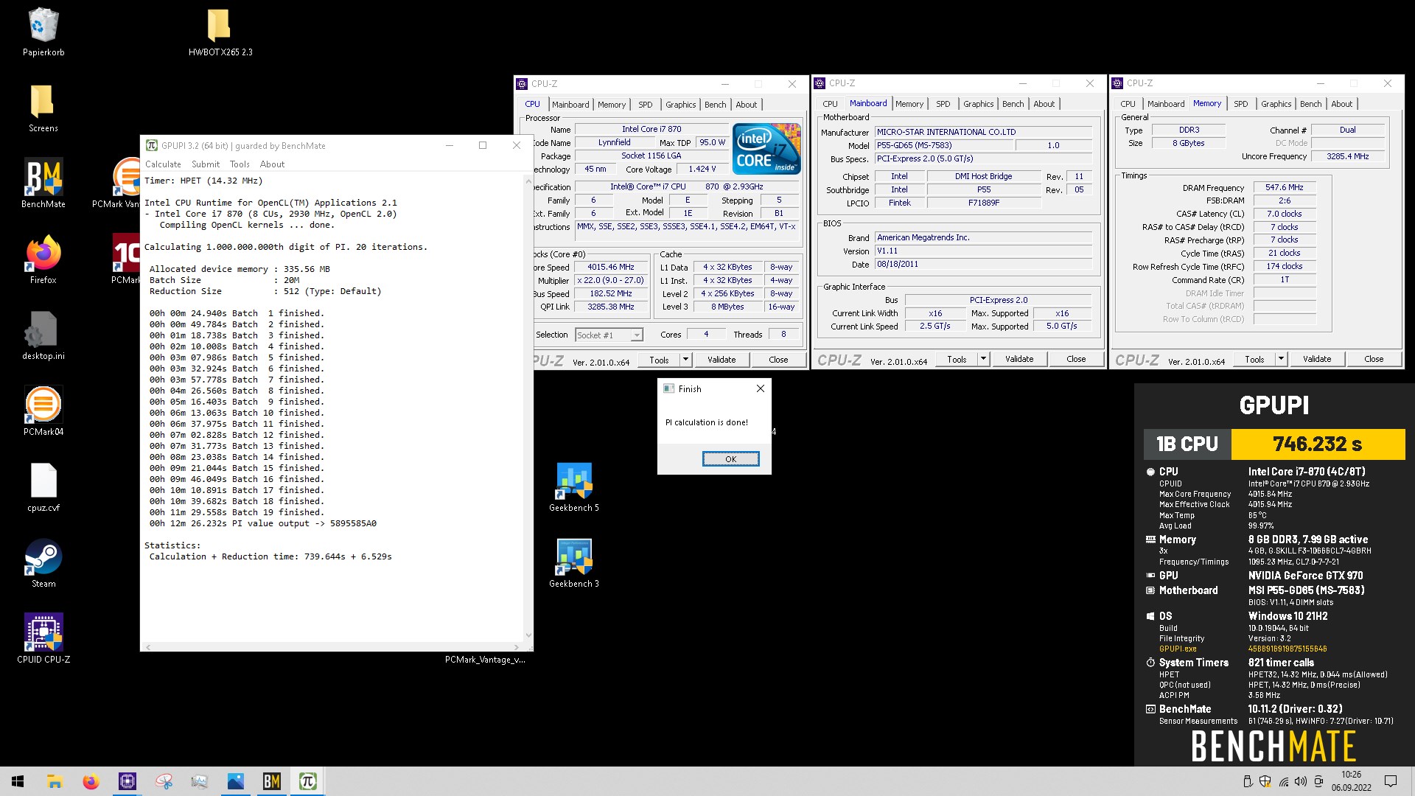1415x796 pixels.
Task: Open About tab in middle CPU-Z window
Action: tap(1044, 104)
